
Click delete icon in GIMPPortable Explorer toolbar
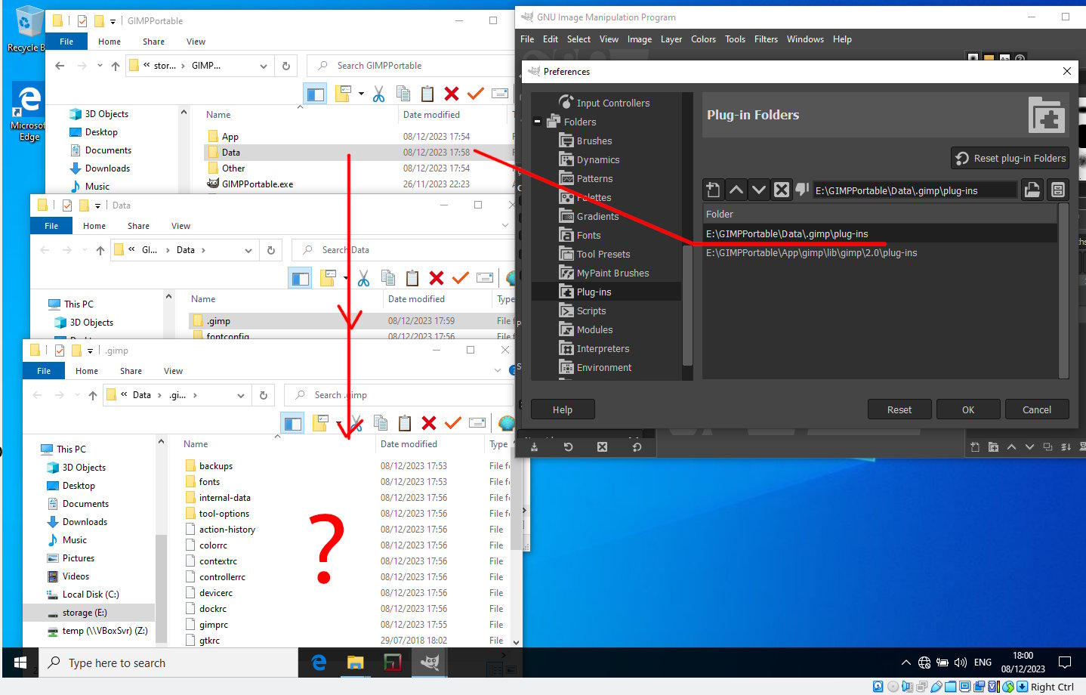[x=452, y=94]
